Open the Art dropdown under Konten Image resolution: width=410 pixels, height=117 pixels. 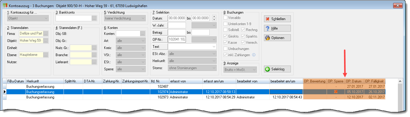tap(131, 41)
